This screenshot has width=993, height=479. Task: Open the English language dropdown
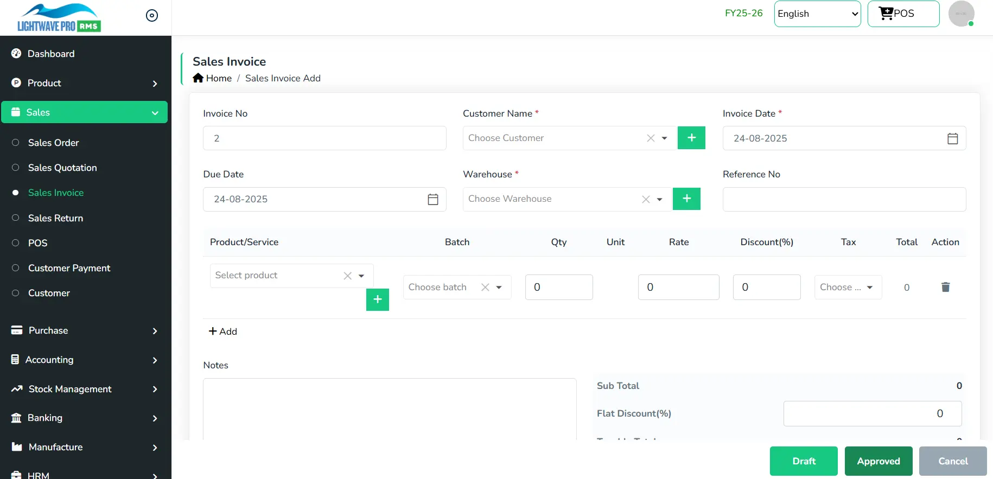pyautogui.click(x=817, y=14)
